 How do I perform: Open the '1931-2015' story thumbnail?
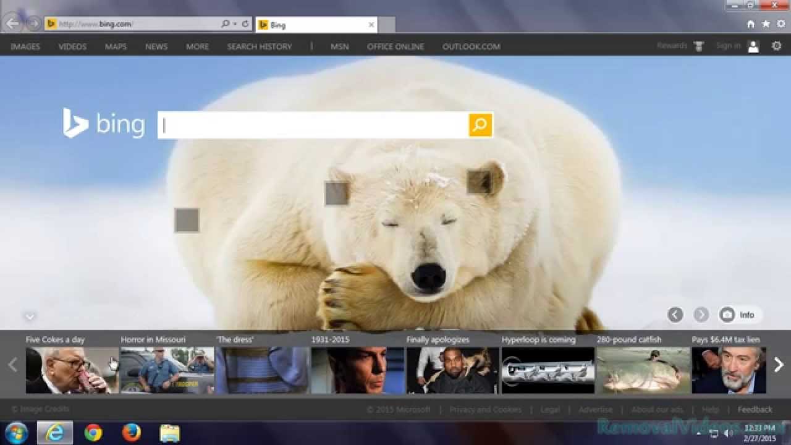357,370
